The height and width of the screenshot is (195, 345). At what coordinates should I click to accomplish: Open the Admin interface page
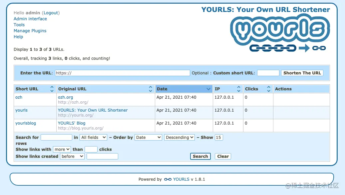[x=30, y=19]
